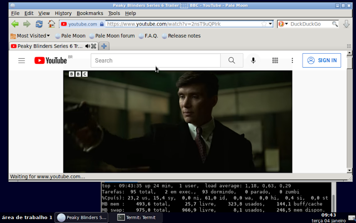
Task: Click the Waiting for www.youtube.com status text
Action: click(47, 176)
